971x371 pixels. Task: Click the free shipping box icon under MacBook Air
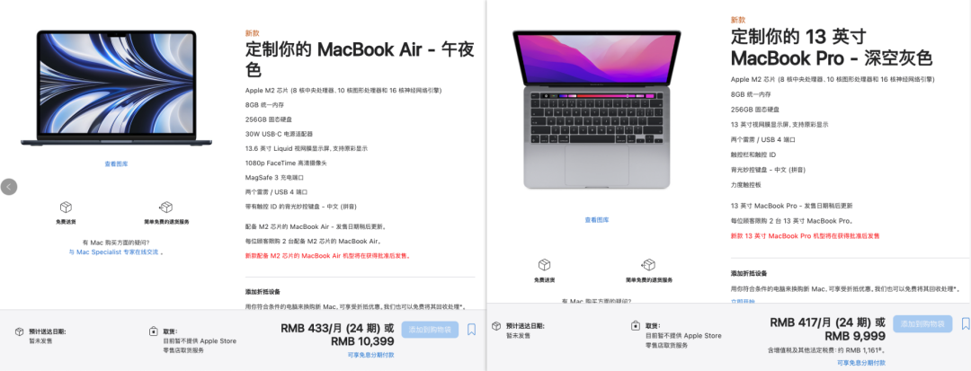click(66, 208)
